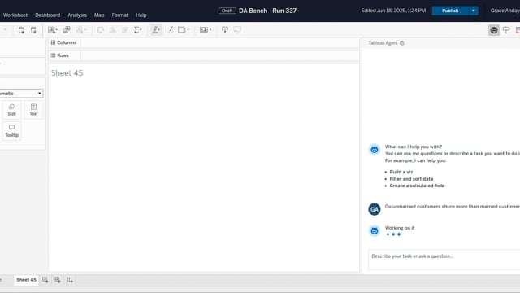The image size is (520, 293).
Task: Click the Sheet 45 title text
Action: [67, 73]
